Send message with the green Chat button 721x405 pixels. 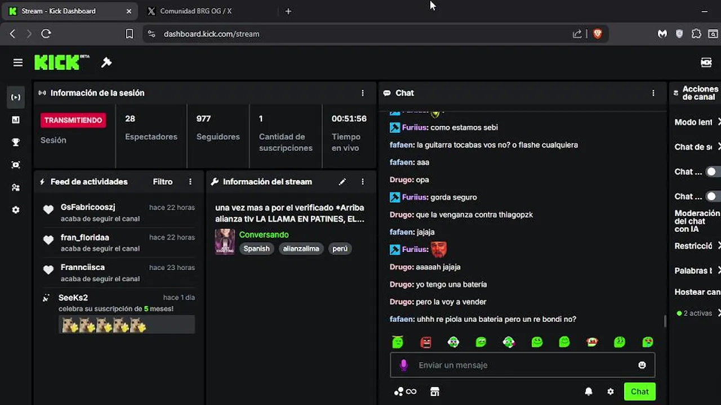coord(639,391)
